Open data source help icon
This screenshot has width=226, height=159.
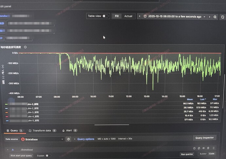point(68,139)
